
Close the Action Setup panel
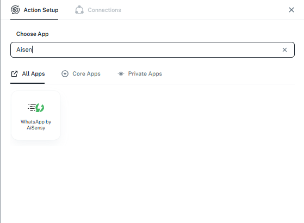(x=291, y=10)
